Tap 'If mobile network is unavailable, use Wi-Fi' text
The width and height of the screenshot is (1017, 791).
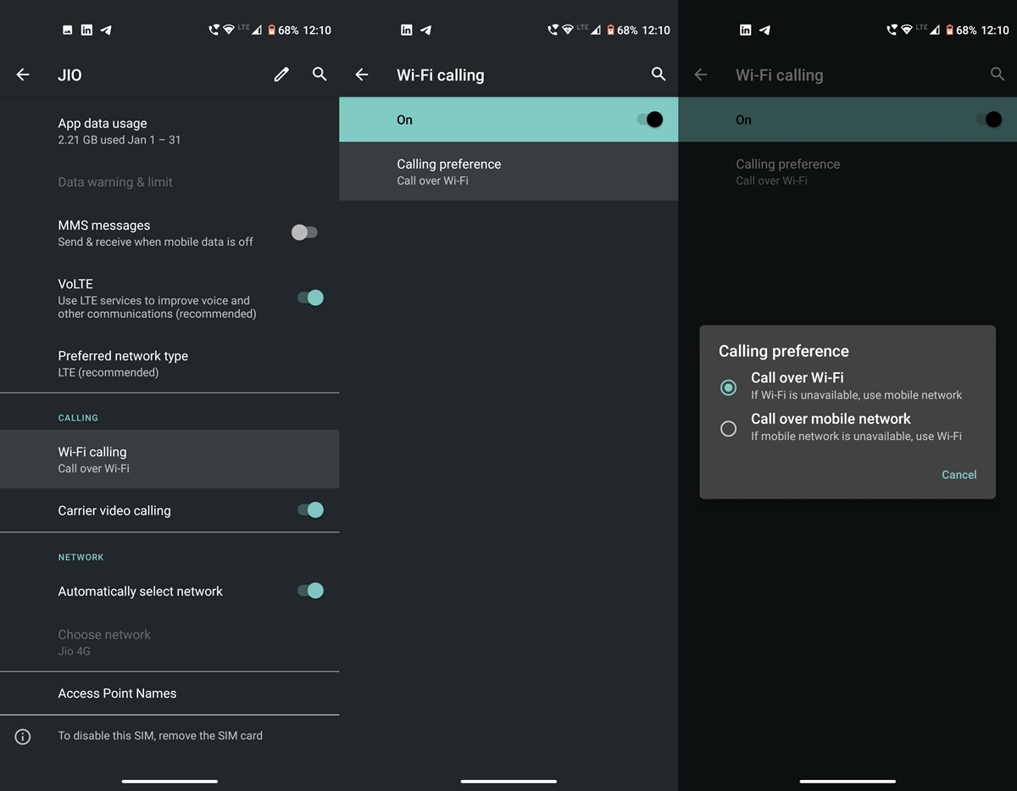(x=856, y=437)
